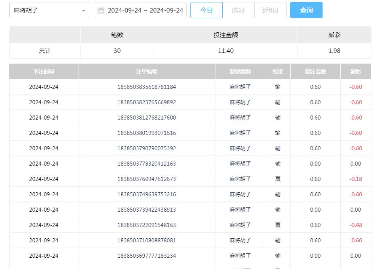Click the 游戏类别 column header
The height and width of the screenshot is (269, 384).
240,71
